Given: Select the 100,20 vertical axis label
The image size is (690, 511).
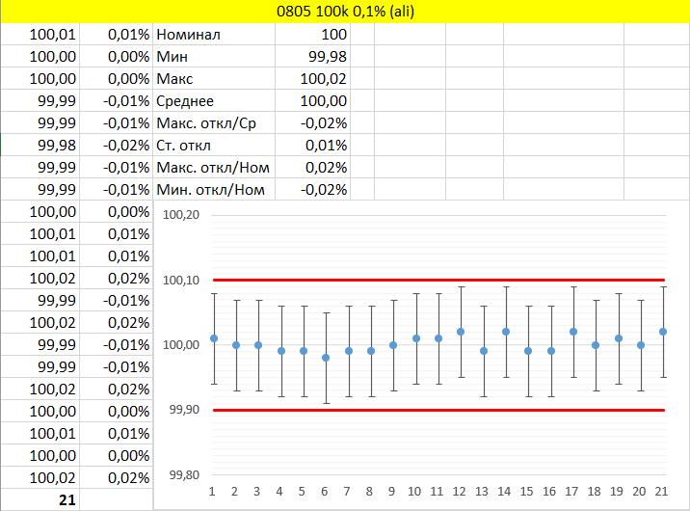Looking at the screenshot, I should click(182, 215).
